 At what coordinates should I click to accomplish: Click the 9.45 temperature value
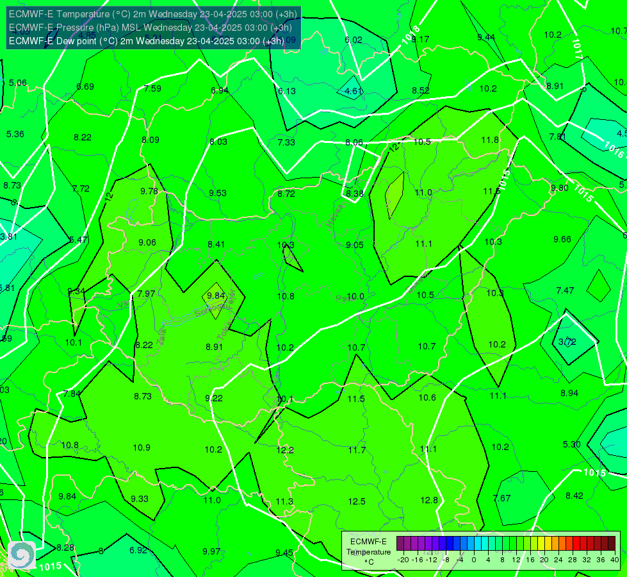point(284,553)
